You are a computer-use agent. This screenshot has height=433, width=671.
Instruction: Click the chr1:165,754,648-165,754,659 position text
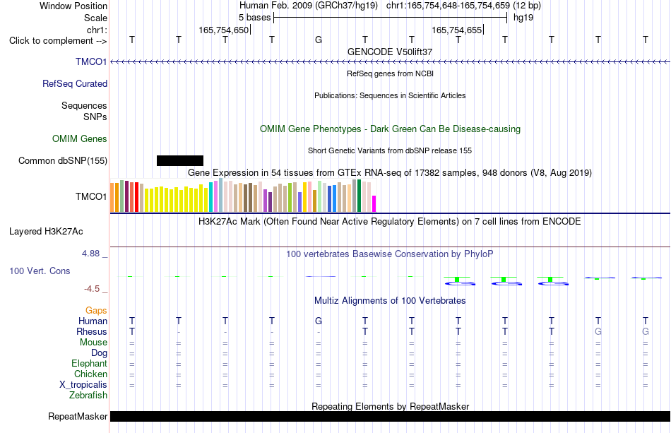(x=448, y=6)
